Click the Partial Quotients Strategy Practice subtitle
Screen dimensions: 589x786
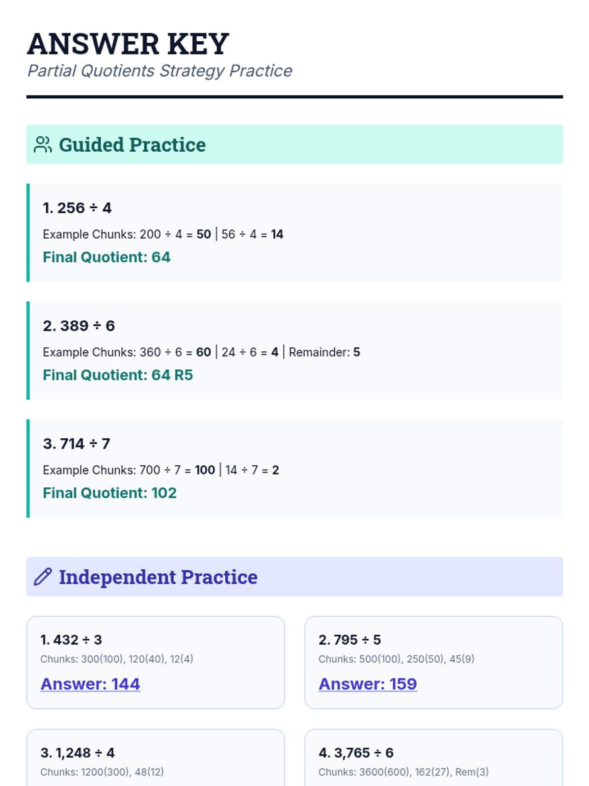click(160, 71)
